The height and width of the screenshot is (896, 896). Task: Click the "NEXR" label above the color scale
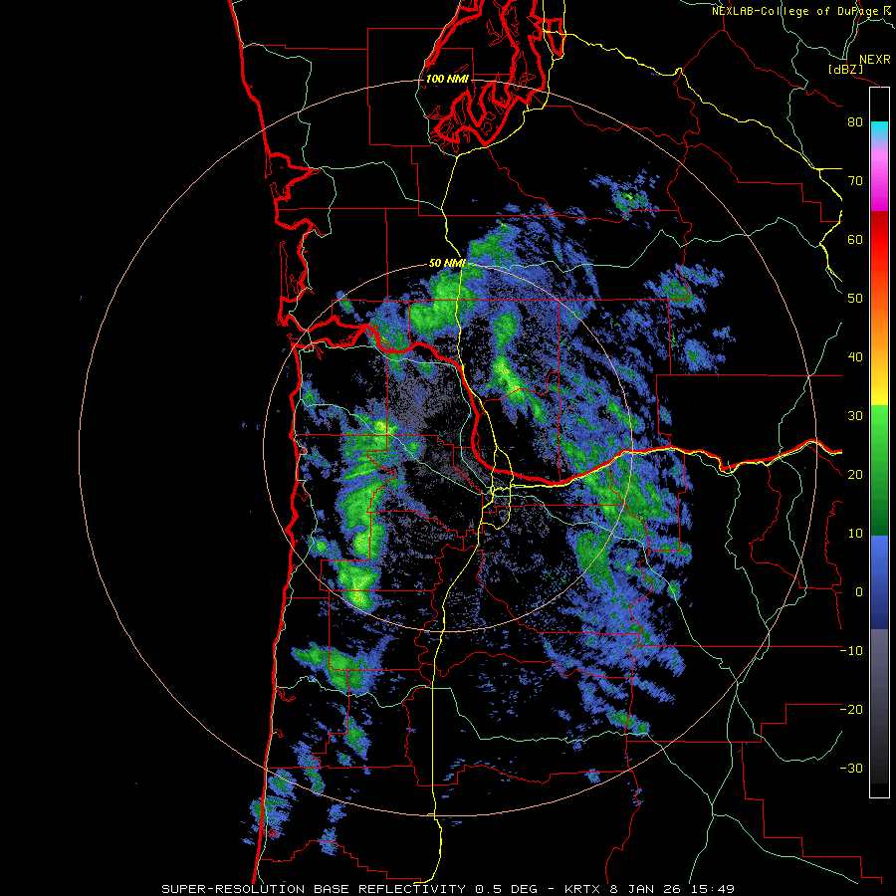click(x=874, y=60)
